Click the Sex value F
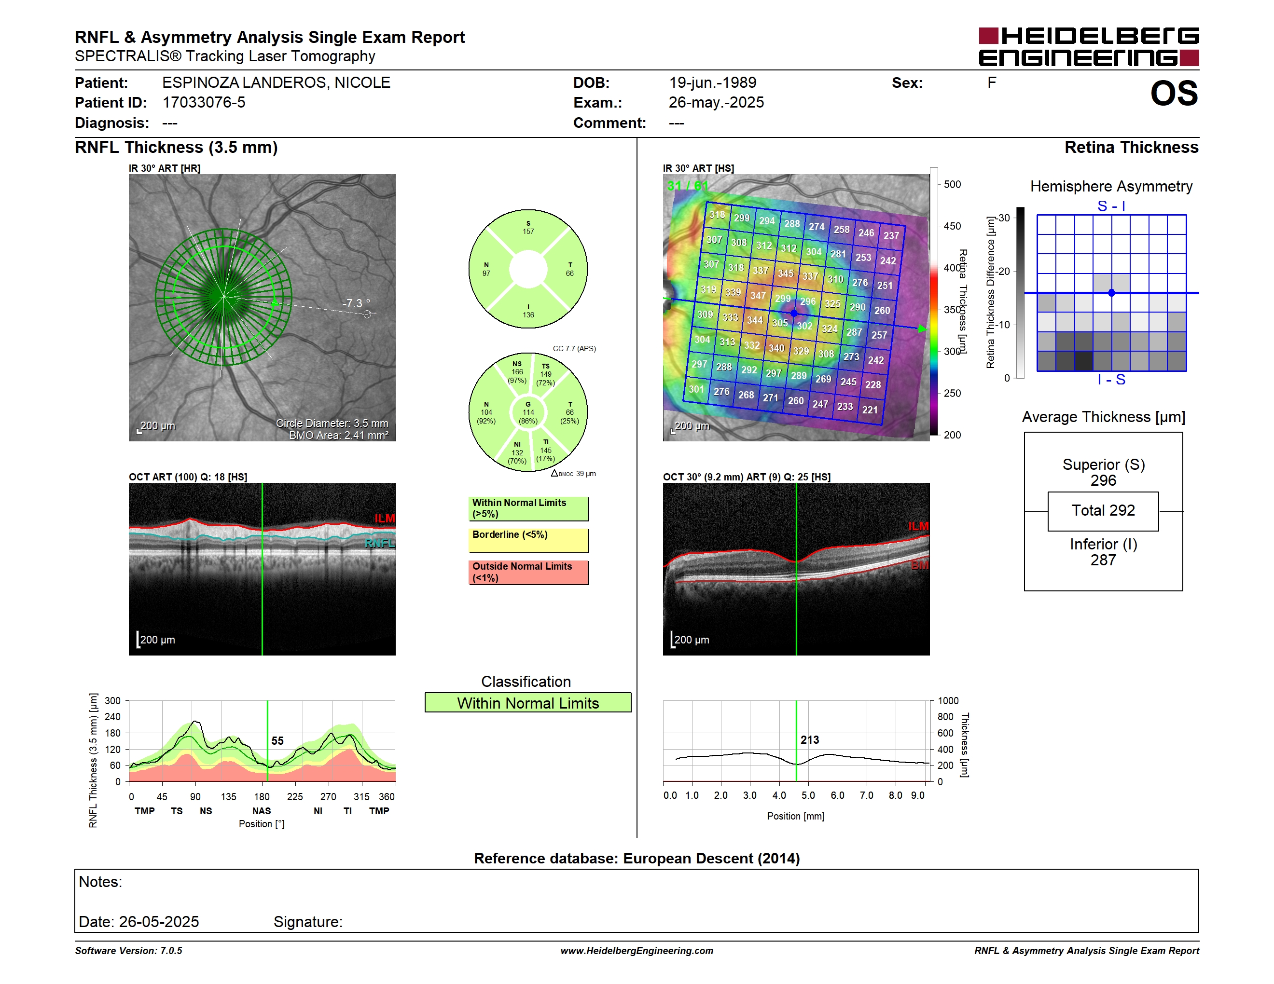 click(x=992, y=83)
